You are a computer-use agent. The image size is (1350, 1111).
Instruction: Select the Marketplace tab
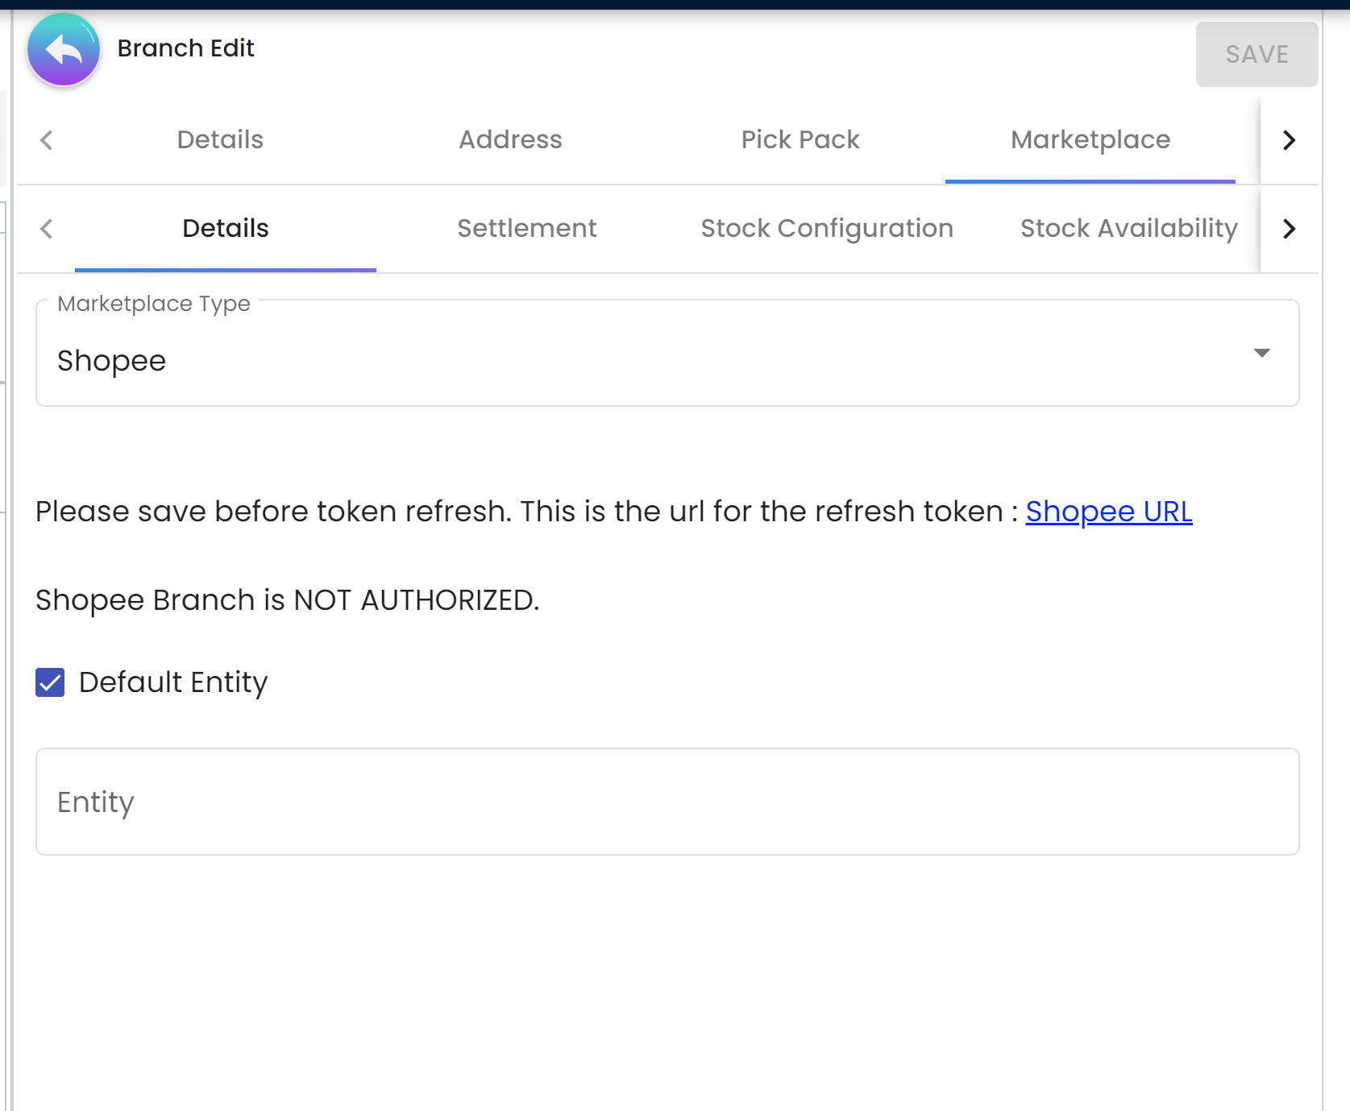click(1090, 140)
